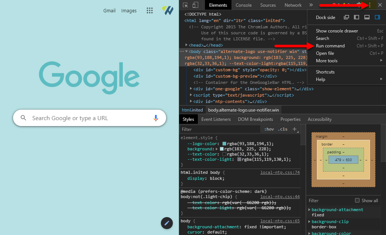Show more DevTools tabs with the double chevron
Screen dimensions: 386x235
[311, 5]
